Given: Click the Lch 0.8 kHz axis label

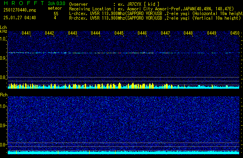Looking at the screenshot, I should [x=3, y=77].
